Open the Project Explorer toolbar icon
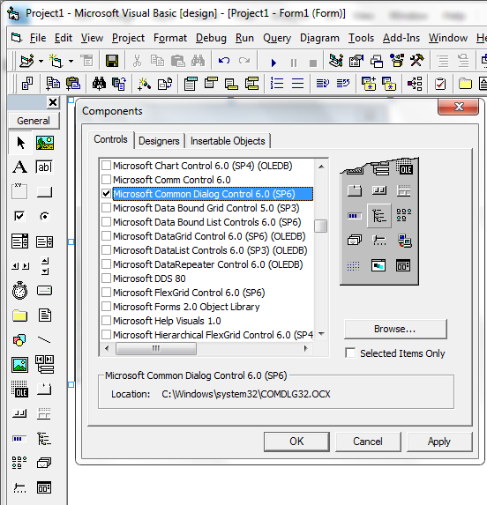 point(336,61)
